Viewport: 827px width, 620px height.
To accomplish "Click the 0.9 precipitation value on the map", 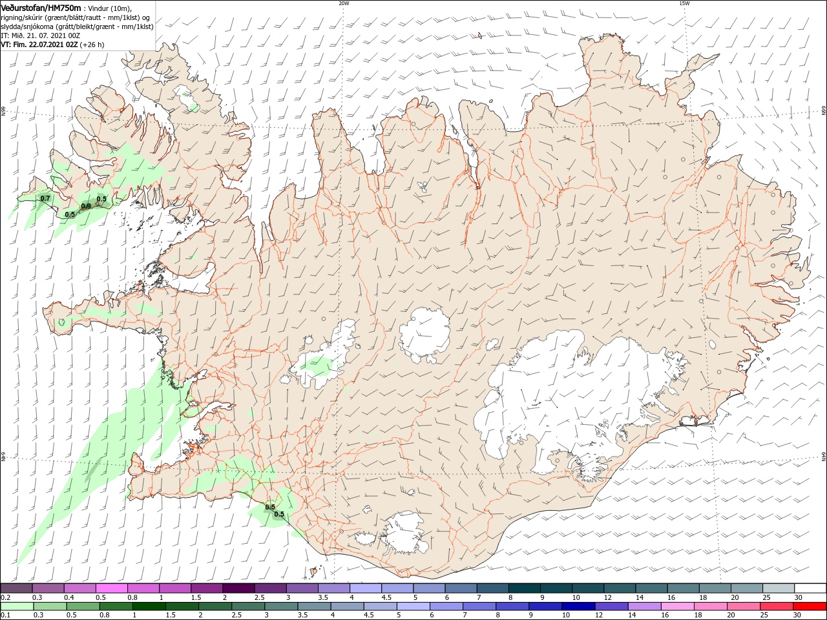I will tap(86, 206).
